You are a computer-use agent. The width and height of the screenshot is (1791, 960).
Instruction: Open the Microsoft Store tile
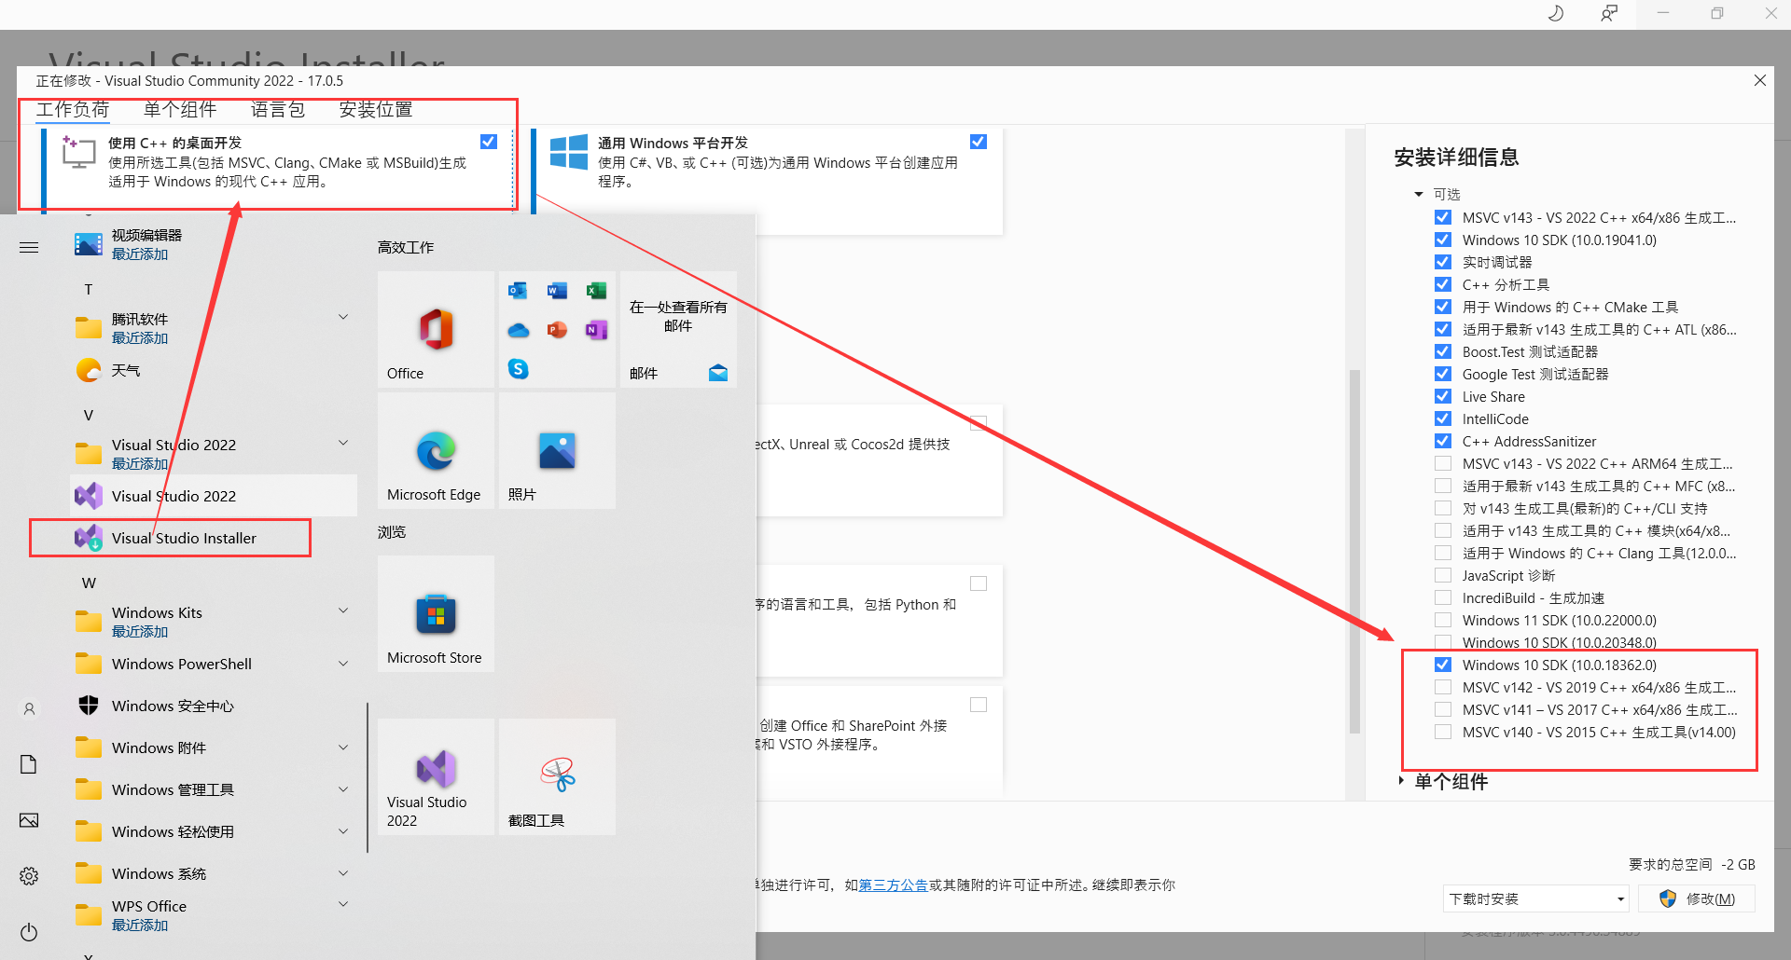(436, 613)
